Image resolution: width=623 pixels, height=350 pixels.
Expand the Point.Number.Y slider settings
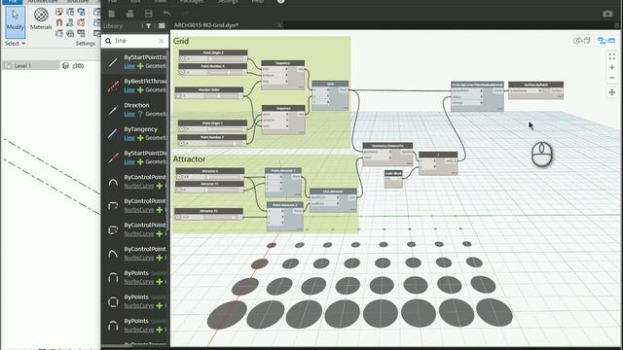coord(182,143)
